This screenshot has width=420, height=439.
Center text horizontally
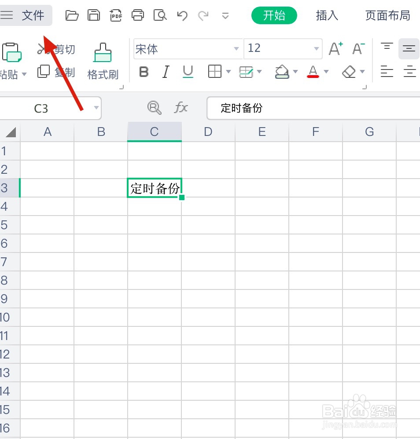point(409,71)
